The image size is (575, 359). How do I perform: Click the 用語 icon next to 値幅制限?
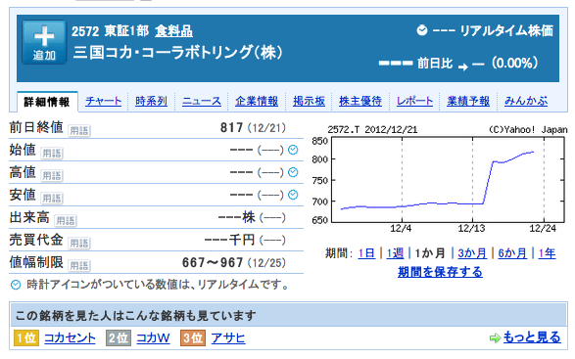[x=79, y=266]
